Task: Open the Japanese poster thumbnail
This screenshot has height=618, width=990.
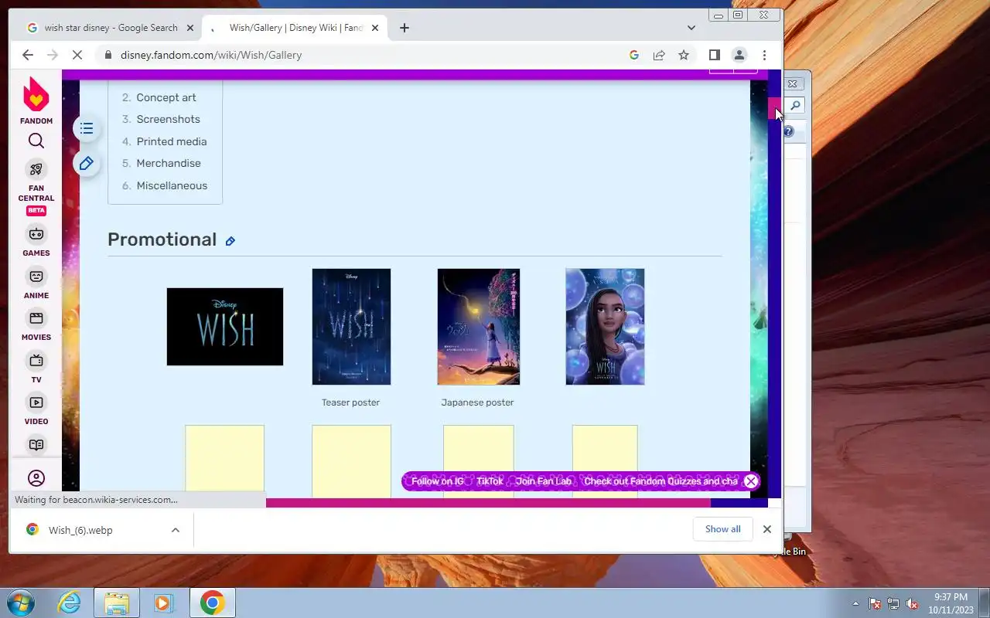Action: (x=479, y=327)
